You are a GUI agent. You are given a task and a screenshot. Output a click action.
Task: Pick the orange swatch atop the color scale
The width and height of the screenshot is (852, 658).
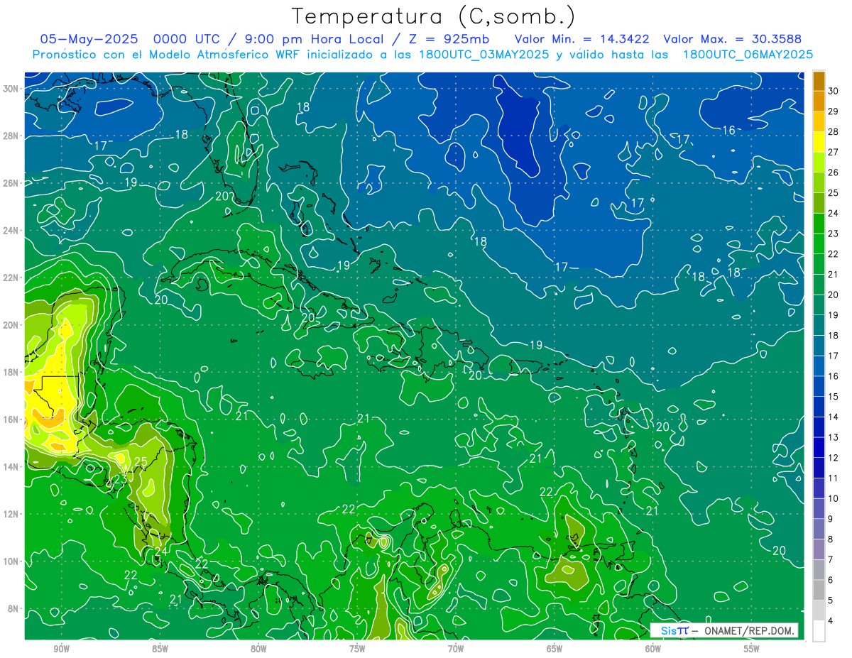[x=819, y=81]
